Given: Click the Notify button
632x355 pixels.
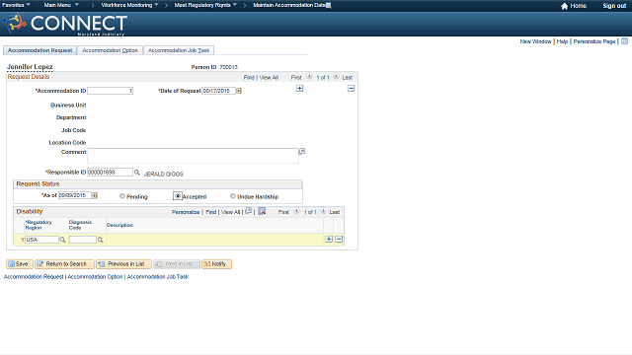Looking at the screenshot, I should click(217, 264).
